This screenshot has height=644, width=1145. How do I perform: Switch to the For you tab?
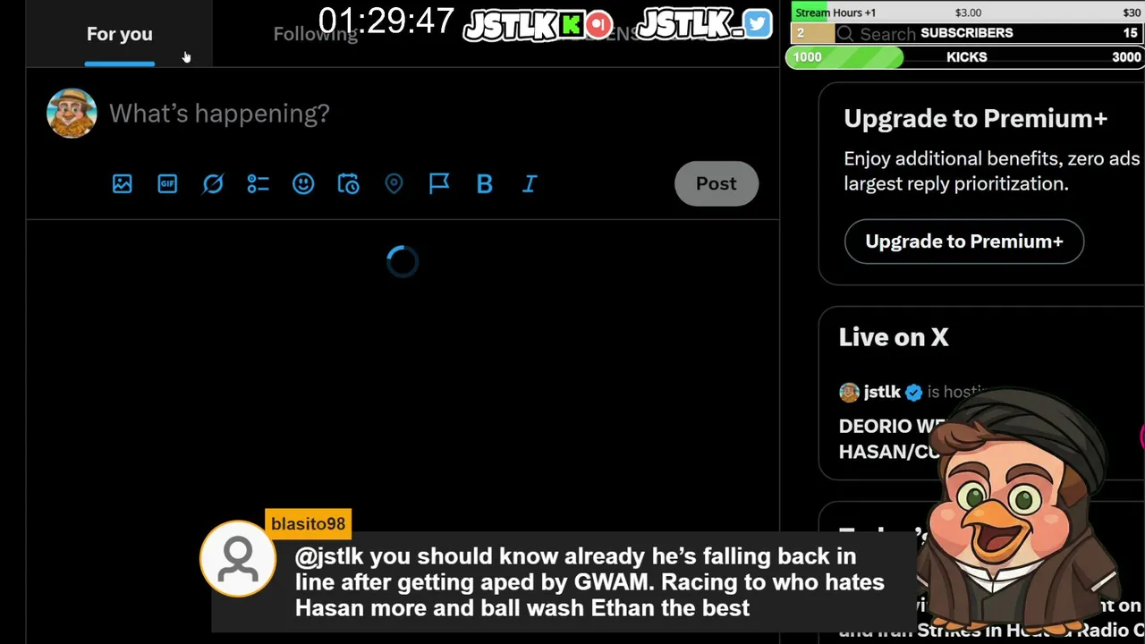tap(120, 34)
